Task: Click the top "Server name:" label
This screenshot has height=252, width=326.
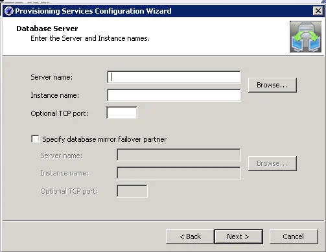Action: 52,77
